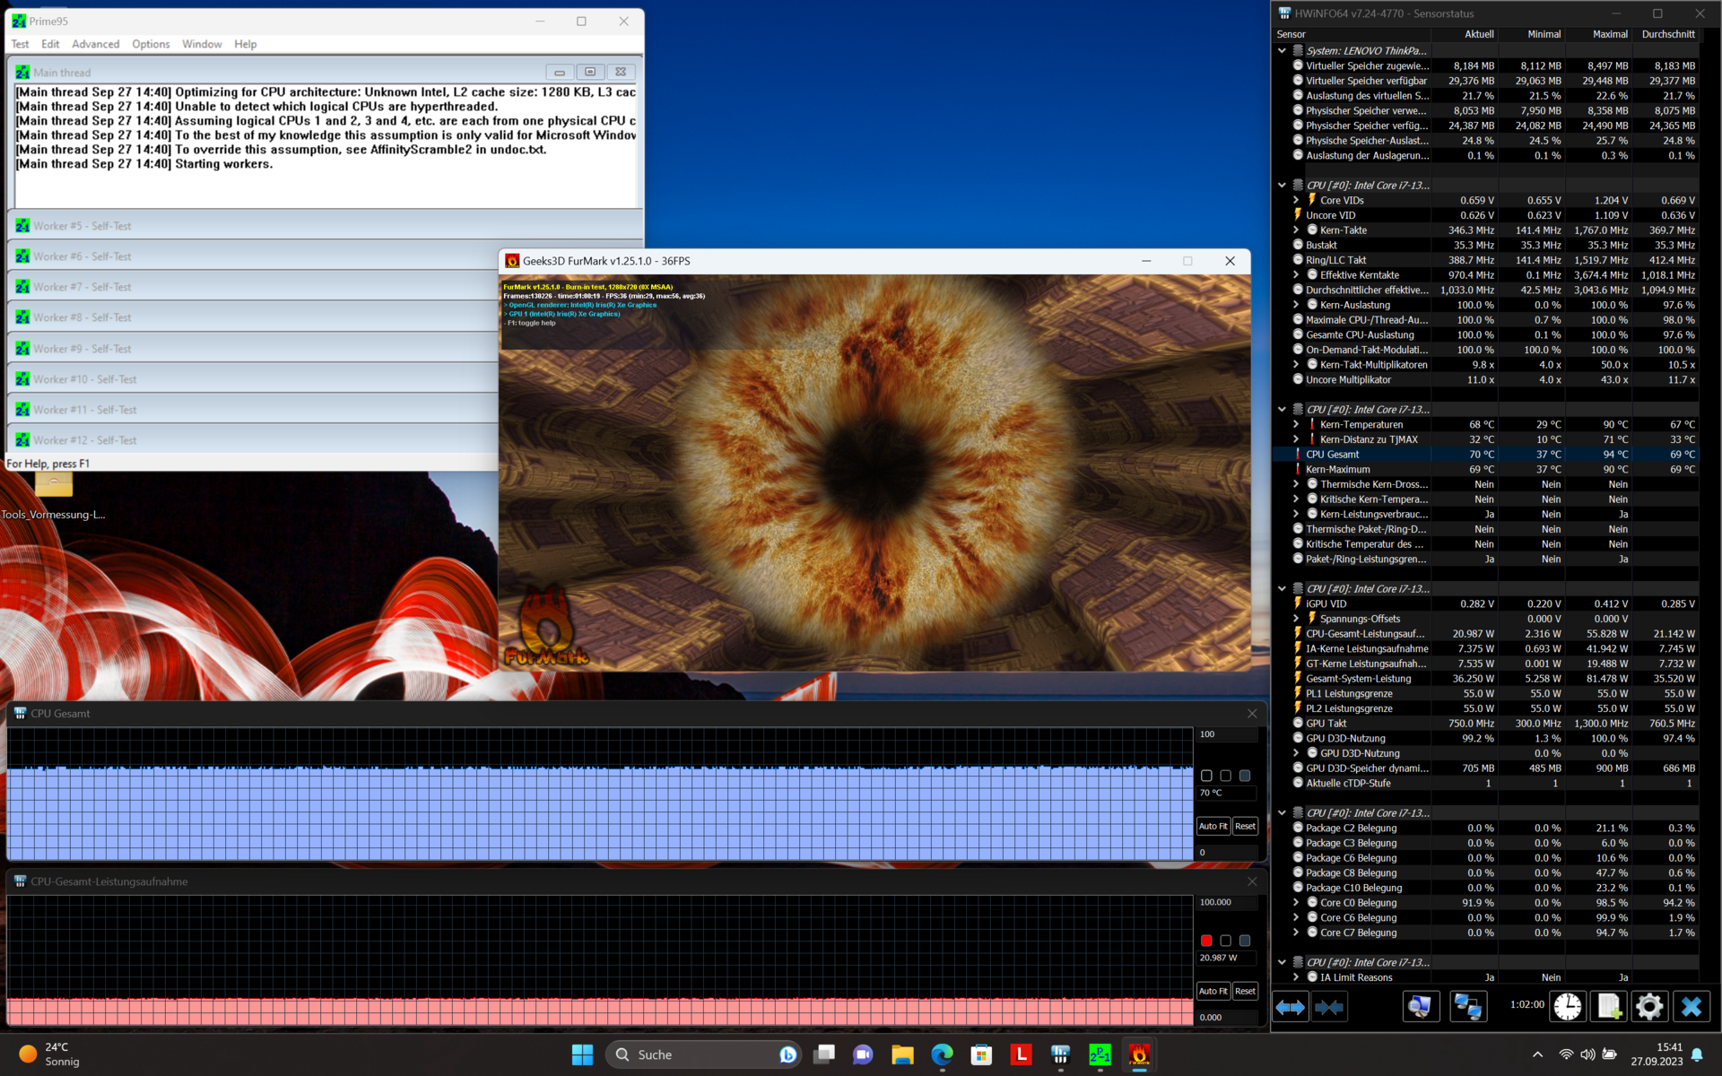This screenshot has height=1076, width=1722.
Task: Click the expand columns double-arrow icon in HWiNFO
Action: [1291, 1007]
